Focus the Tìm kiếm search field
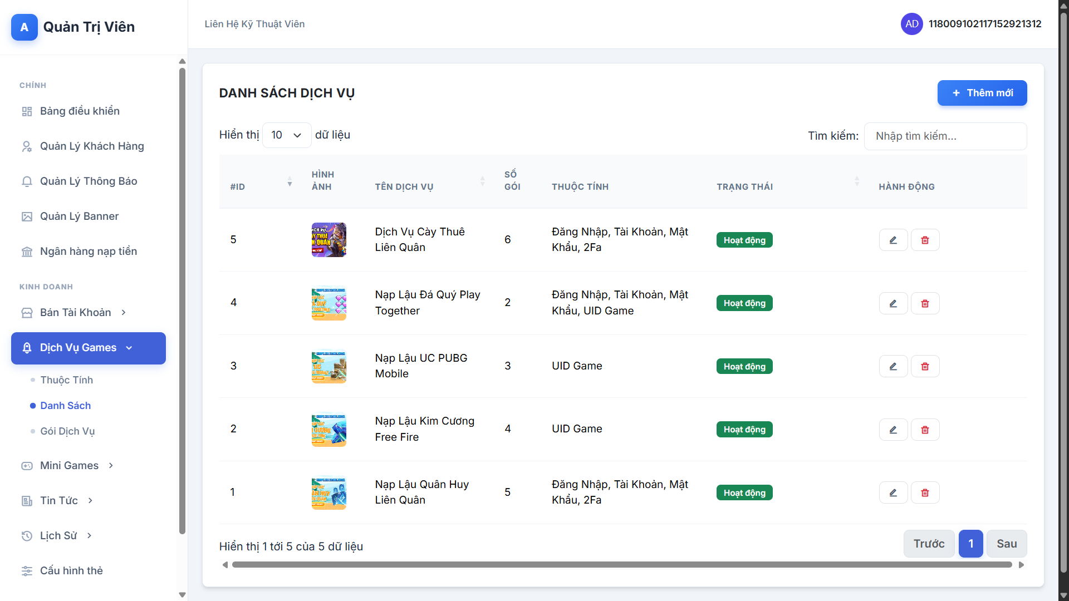Viewport: 1069px width, 601px height. pos(945,136)
